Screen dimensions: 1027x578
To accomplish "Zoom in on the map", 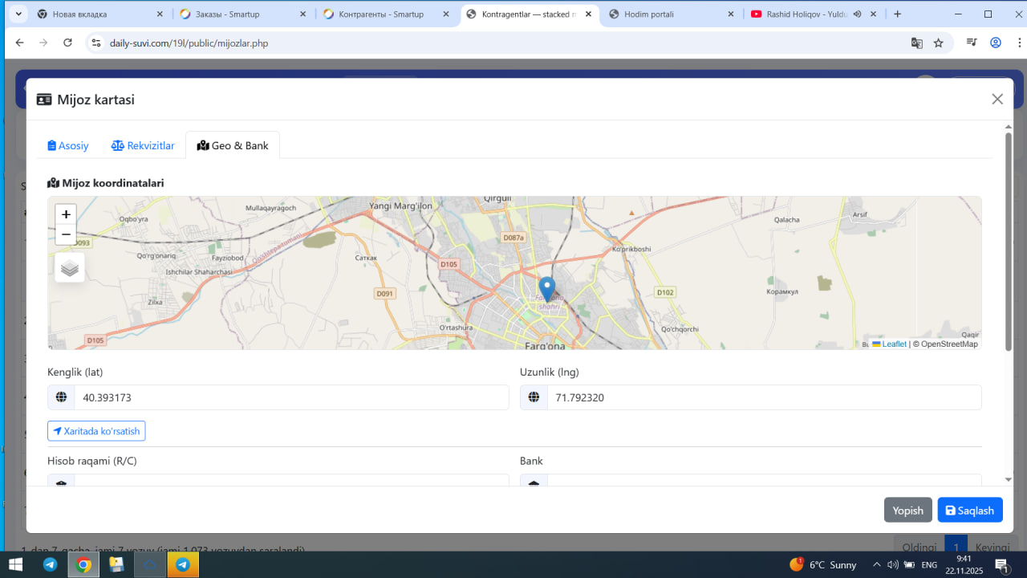I will (x=66, y=214).
